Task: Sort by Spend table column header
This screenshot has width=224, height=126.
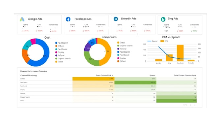Action: point(152,76)
